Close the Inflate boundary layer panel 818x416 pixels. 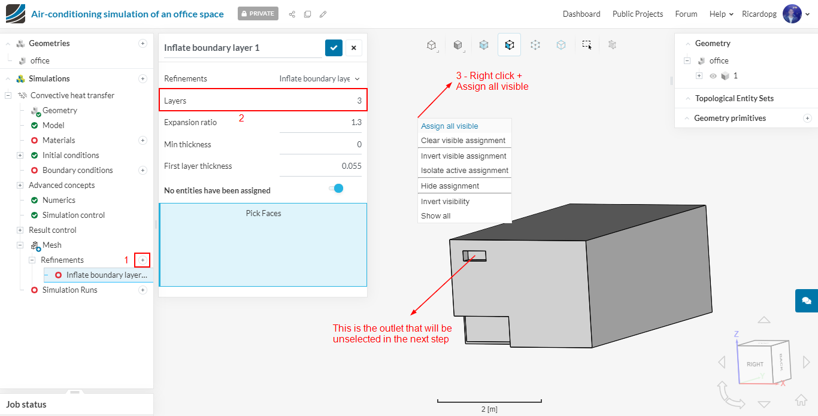tap(353, 48)
